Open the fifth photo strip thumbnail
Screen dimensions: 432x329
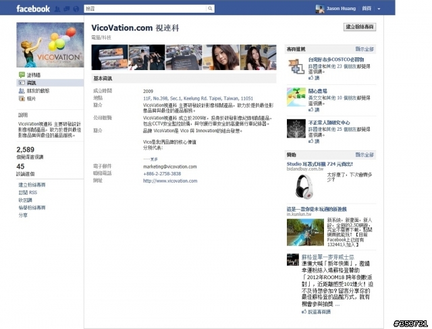258,57
